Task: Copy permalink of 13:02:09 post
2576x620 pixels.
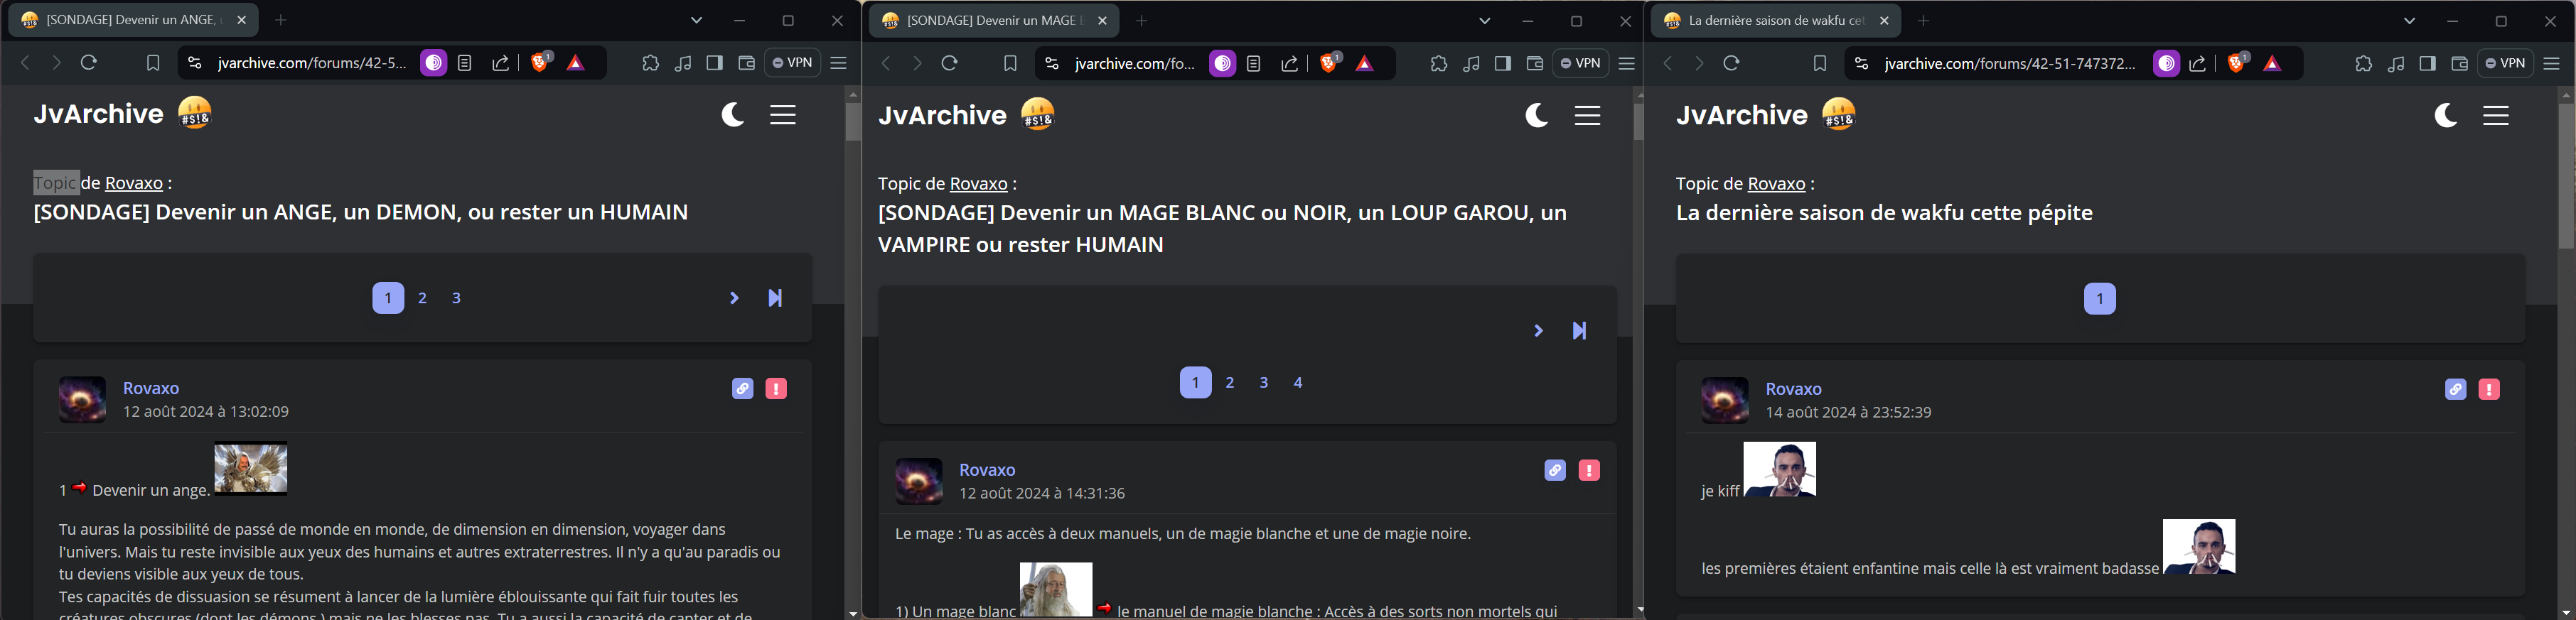Action: pos(742,388)
